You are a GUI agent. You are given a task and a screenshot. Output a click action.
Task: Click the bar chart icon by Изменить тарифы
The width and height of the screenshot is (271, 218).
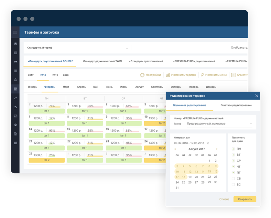(168, 75)
